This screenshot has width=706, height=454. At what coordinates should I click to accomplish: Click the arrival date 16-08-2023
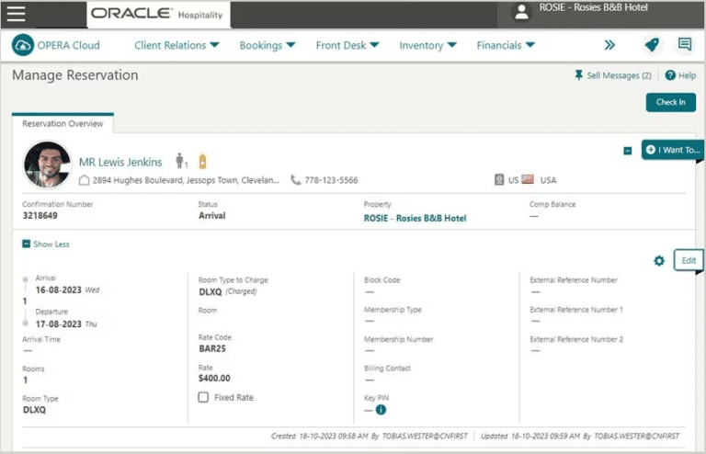(x=59, y=289)
